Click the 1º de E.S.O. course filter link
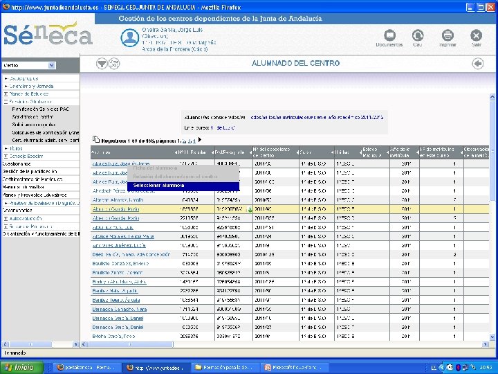498x374 pixels. [222, 128]
